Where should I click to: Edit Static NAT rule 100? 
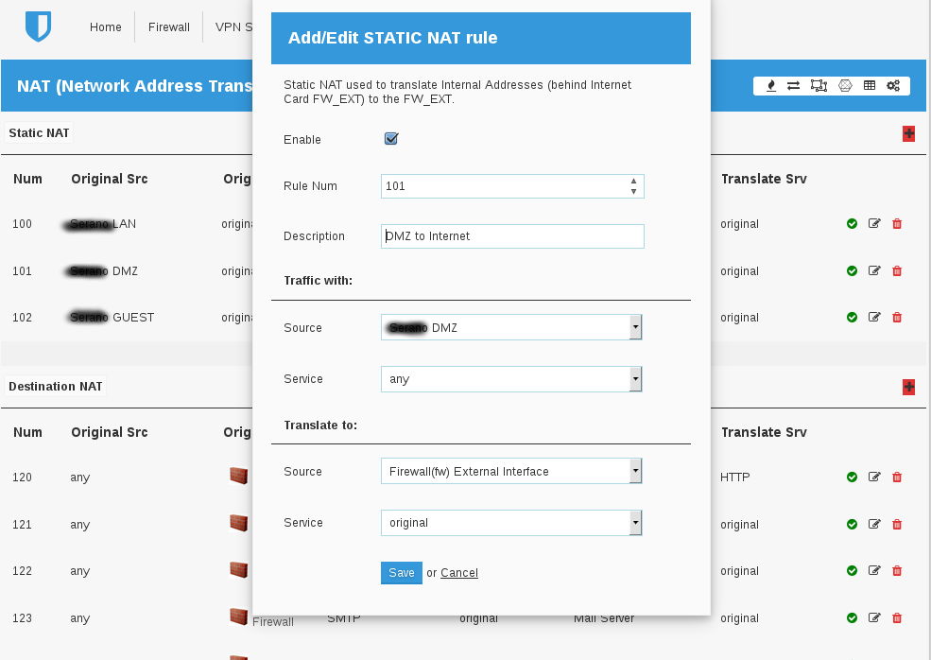(874, 224)
